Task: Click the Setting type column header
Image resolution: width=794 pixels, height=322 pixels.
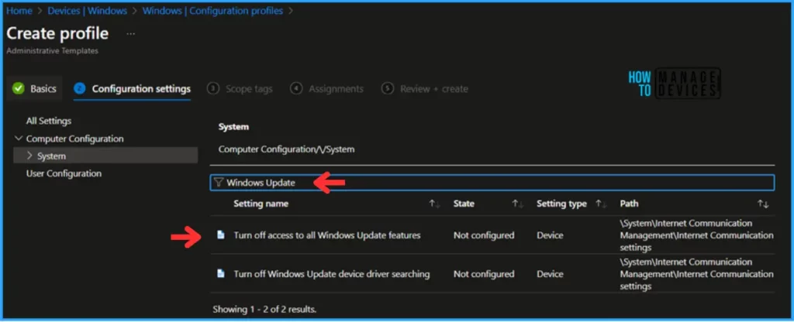Action: coord(561,204)
